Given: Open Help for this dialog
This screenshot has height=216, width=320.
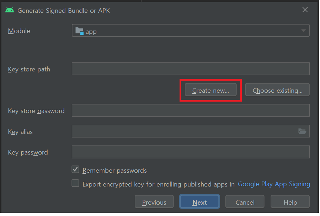Looking at the screenshot, I should pos(290,202).
